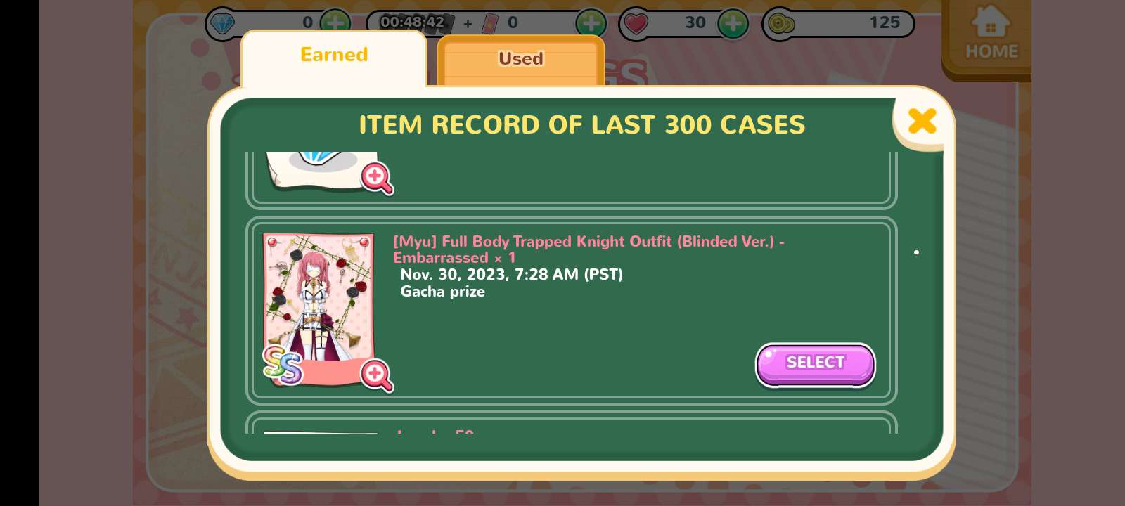
Task: Open the Myu Trapped Knight Outfit thumbnail
Action: click(x=319, y=309)
